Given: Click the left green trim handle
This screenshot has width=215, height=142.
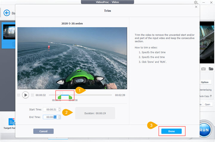Looking at the screenshot, I should point(59,97).
